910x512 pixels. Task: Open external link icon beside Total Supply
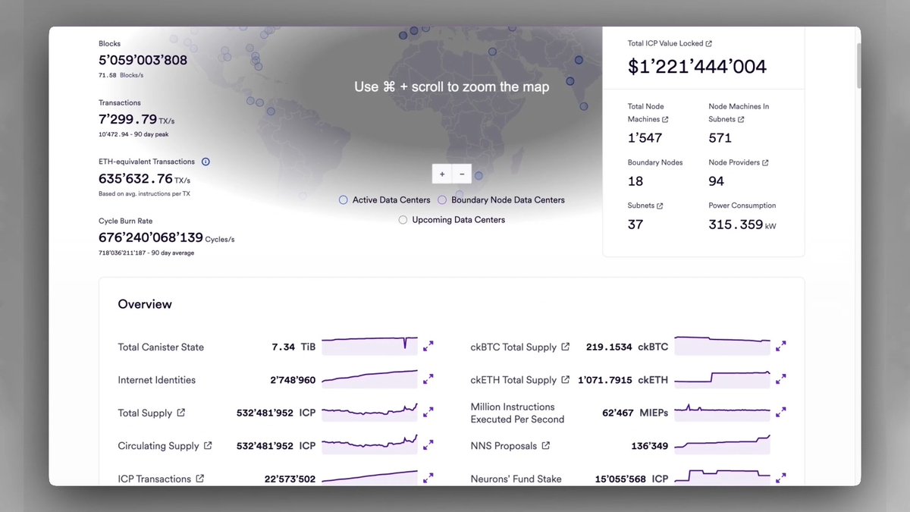point(180,413)
